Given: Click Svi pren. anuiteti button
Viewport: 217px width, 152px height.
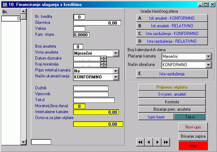Looking at the screenshot, I should (x=172, y=94).
